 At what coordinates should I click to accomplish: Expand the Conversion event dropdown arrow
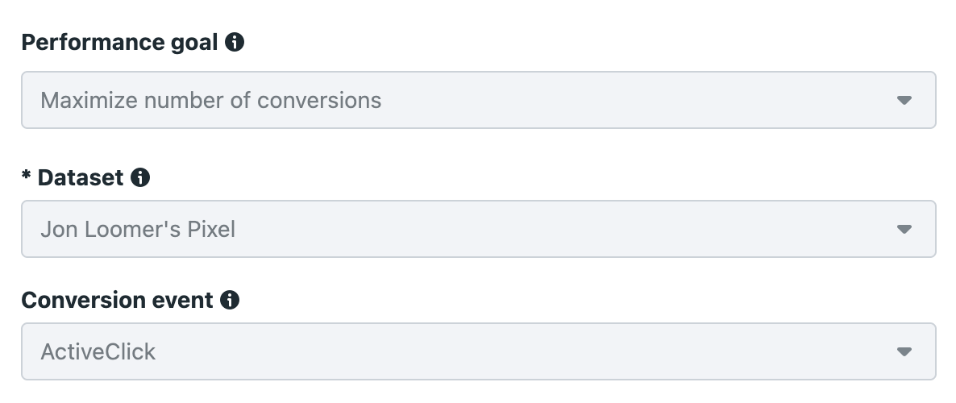904,351
